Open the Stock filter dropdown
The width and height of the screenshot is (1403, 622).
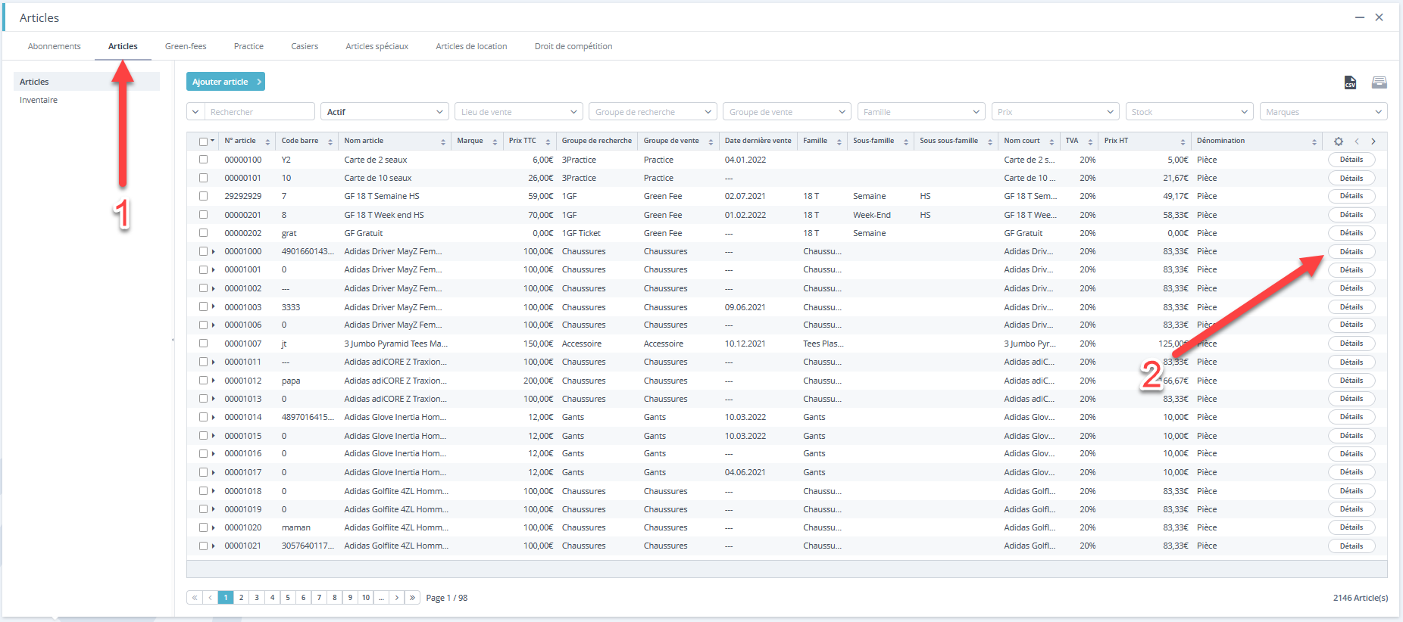point(1189,112)
